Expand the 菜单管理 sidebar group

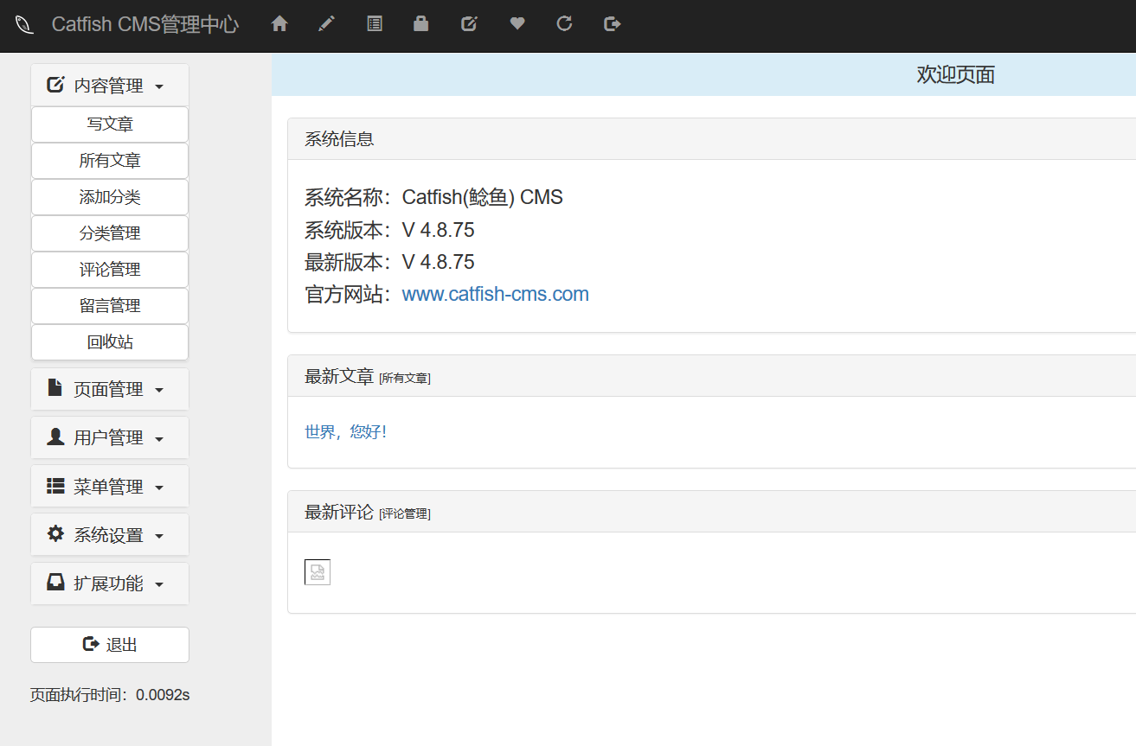click(110, 487)
